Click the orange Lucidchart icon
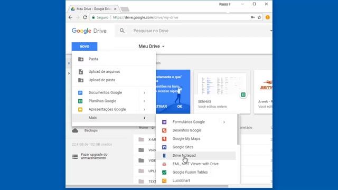Viewport: 338px width, 190px height. point(164,180)
